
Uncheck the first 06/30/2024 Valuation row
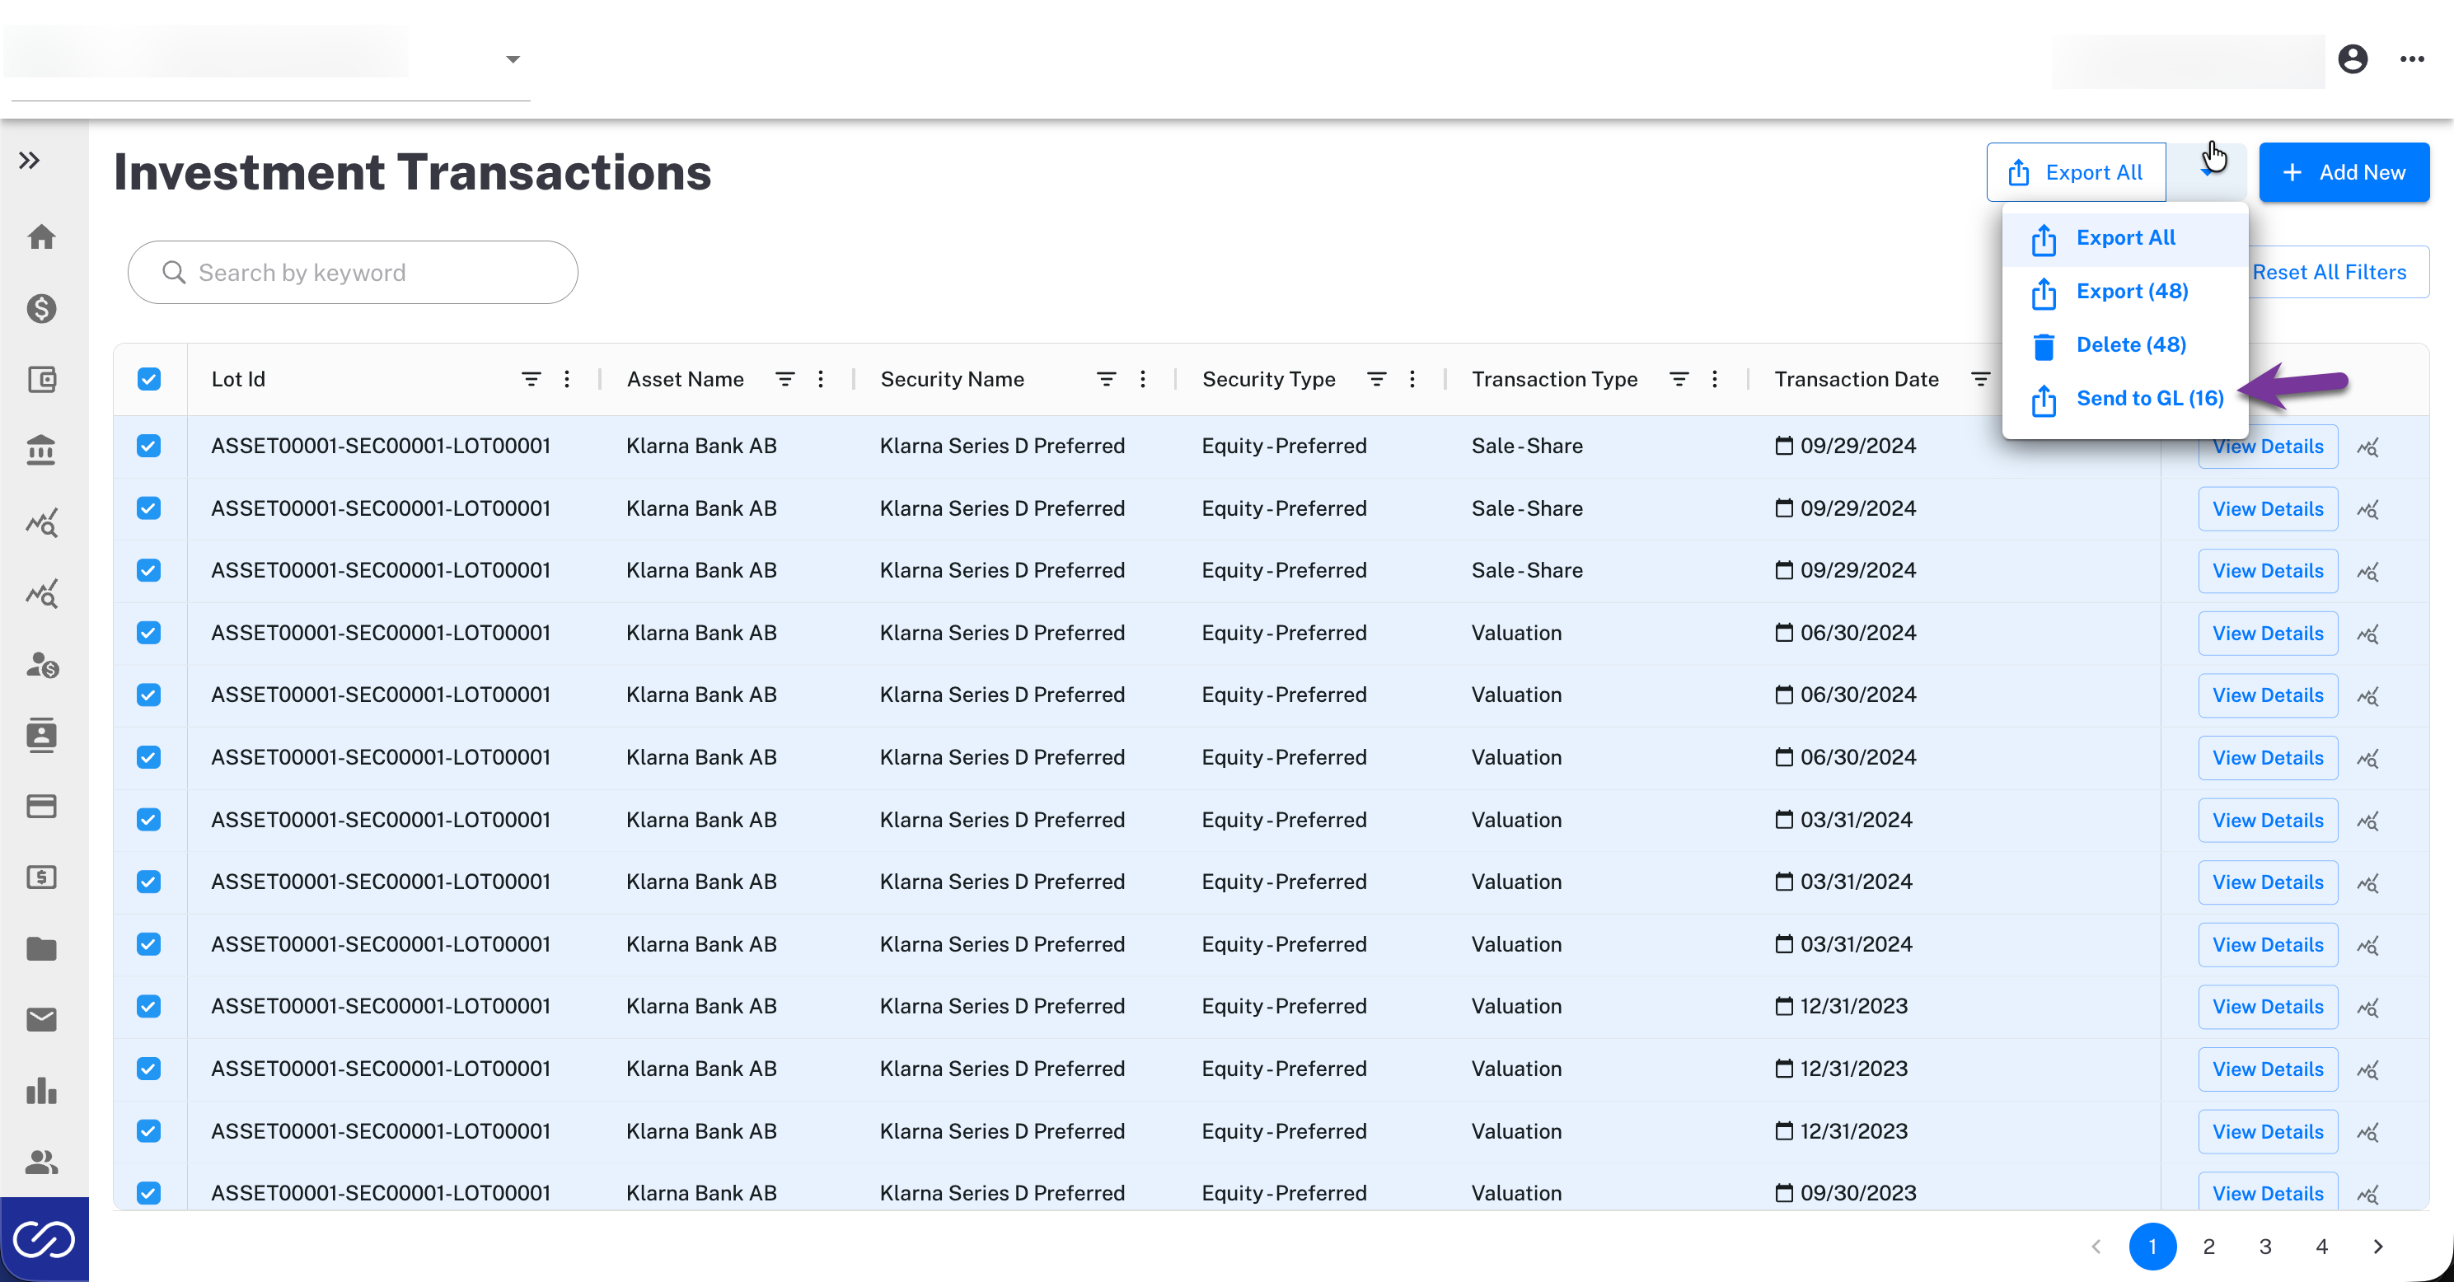148,633
